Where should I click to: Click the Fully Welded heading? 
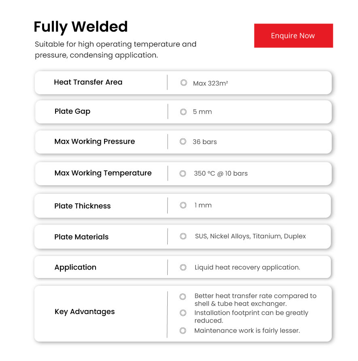coord(81,27)
